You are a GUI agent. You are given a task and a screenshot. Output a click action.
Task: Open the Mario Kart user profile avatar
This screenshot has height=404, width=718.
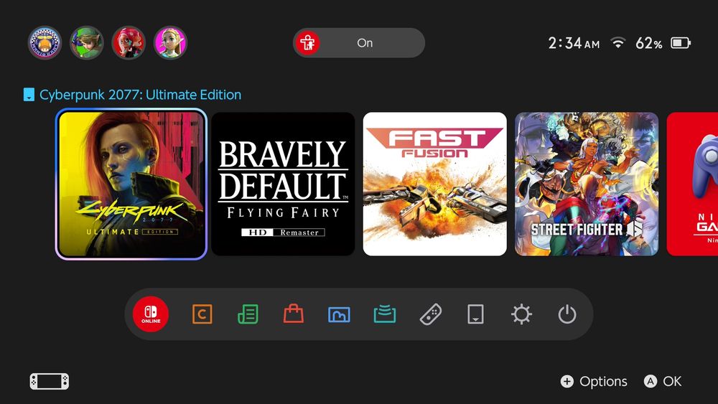pyautogui.click(x=45, y=42)
